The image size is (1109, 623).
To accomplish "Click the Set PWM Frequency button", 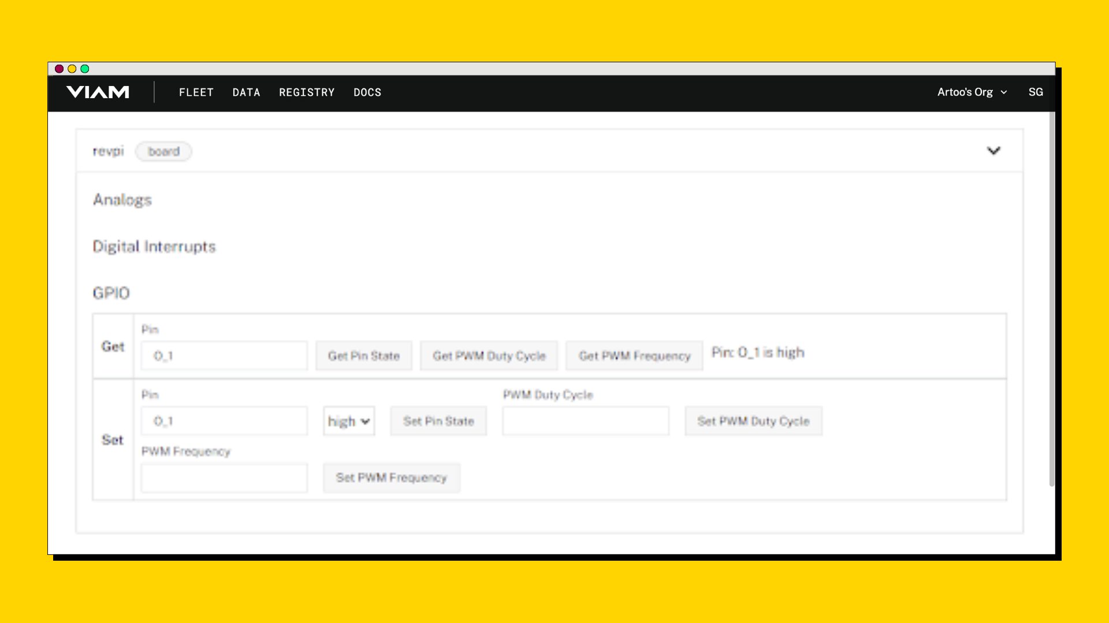I will (391, 478).
